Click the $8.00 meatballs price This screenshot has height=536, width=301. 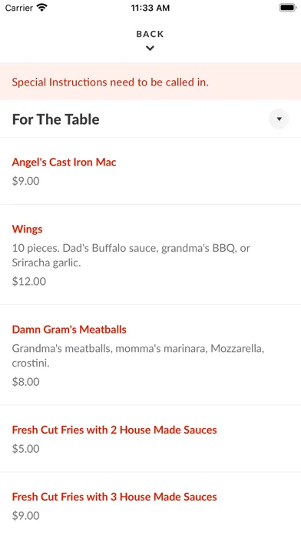pos(26,381)
